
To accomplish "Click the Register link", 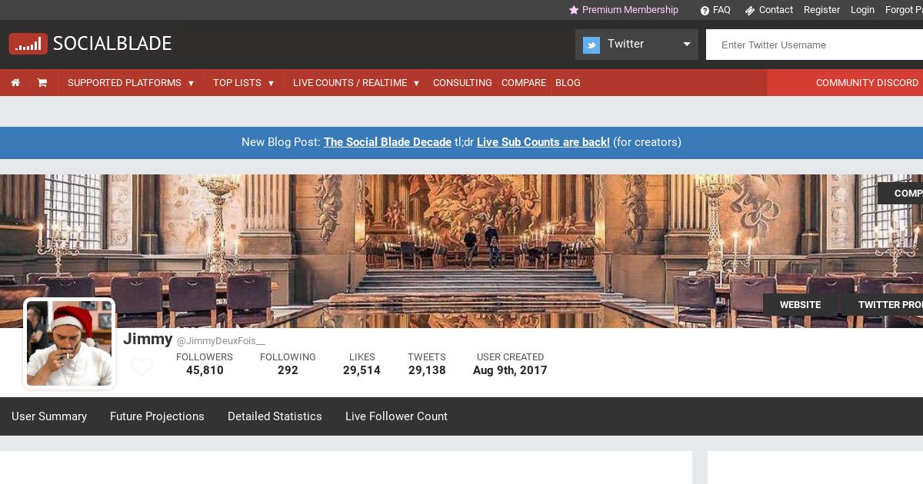I will [821, 10].
